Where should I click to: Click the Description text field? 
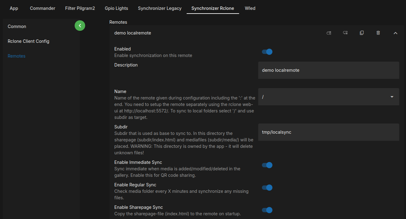(328, 70)
